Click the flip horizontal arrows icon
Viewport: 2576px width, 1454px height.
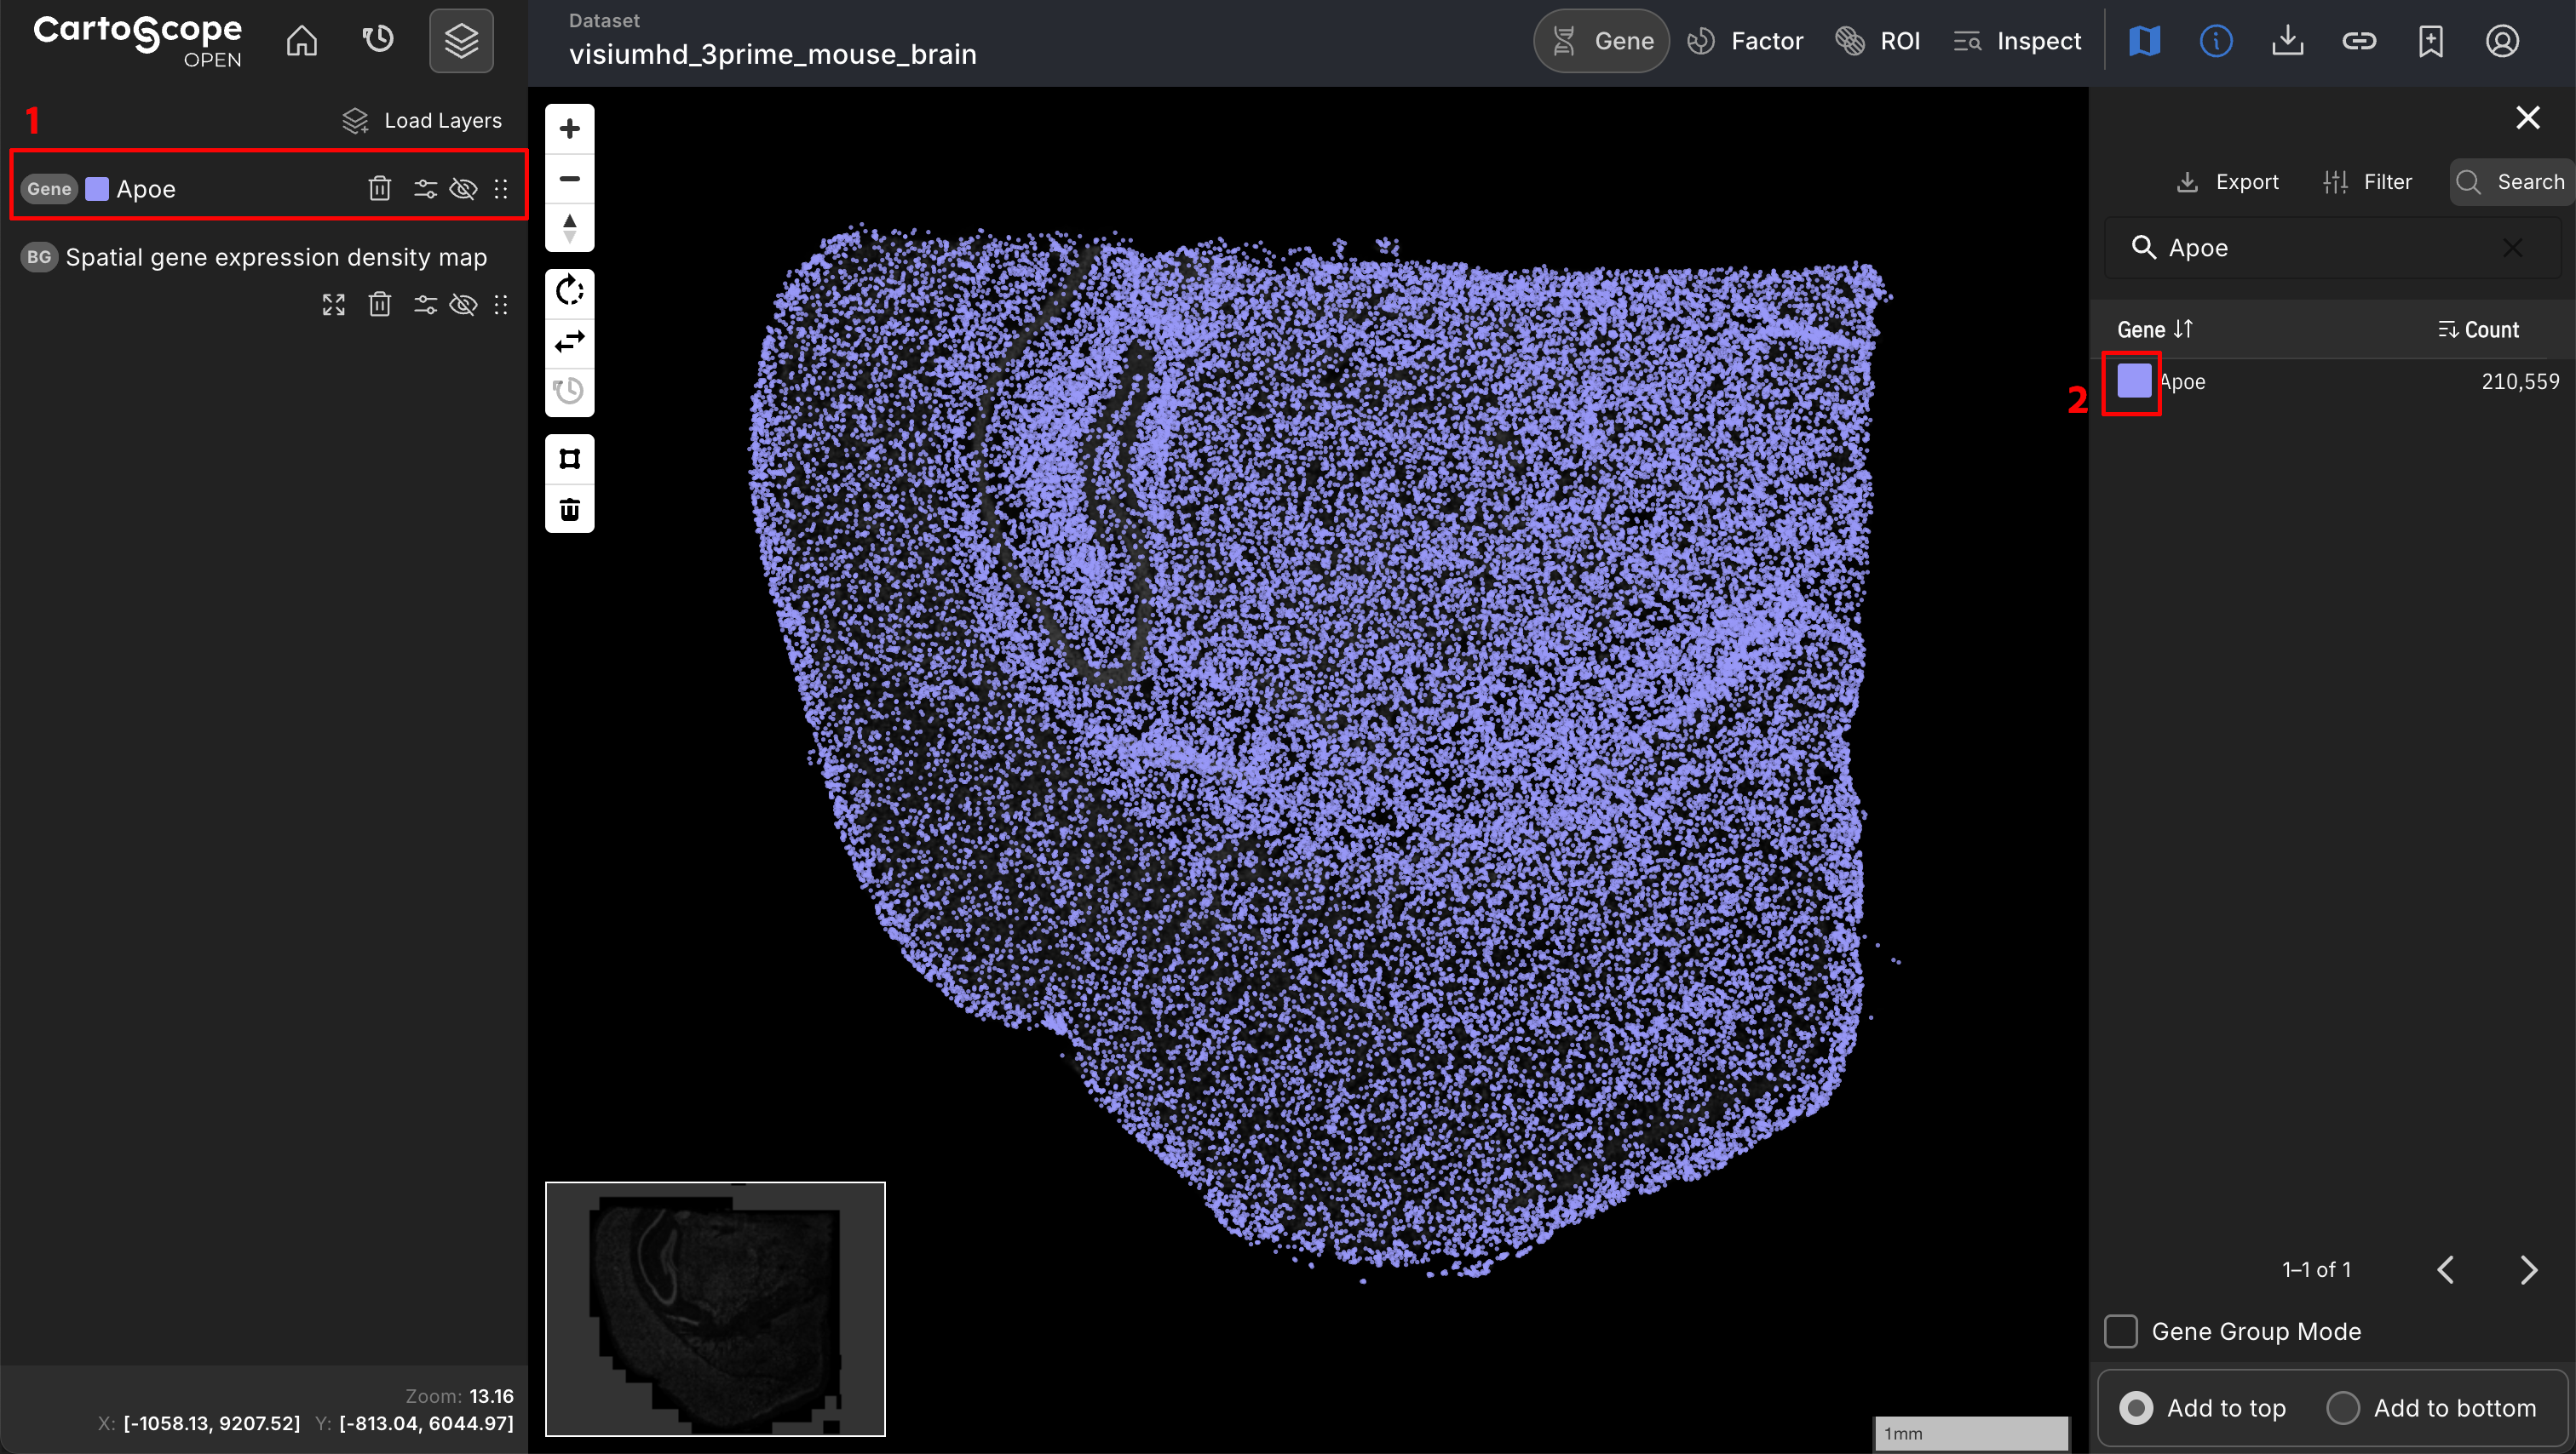coord(570,341)
